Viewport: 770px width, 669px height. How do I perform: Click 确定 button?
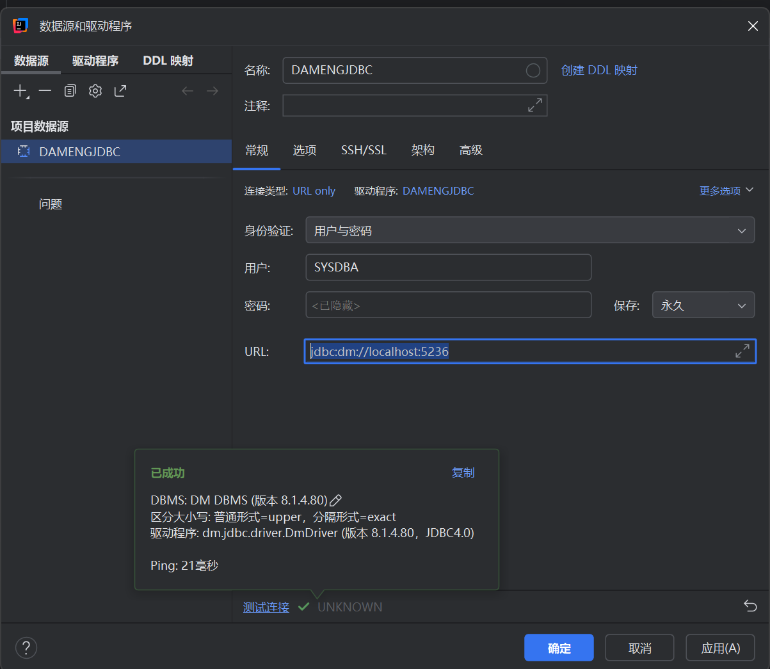tap(559, 648)
